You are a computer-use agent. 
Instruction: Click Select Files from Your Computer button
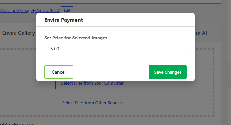point(92,85)
